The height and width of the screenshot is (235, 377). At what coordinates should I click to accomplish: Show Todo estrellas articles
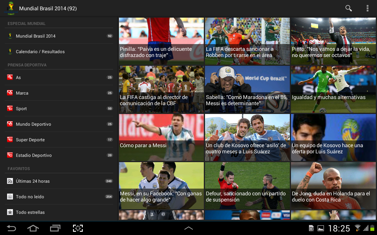click(x=59, y=212)
